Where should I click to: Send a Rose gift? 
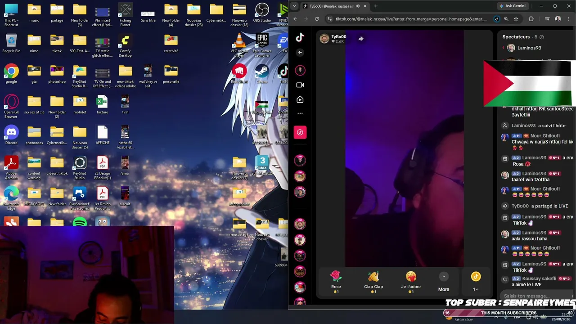coord(336,282)
